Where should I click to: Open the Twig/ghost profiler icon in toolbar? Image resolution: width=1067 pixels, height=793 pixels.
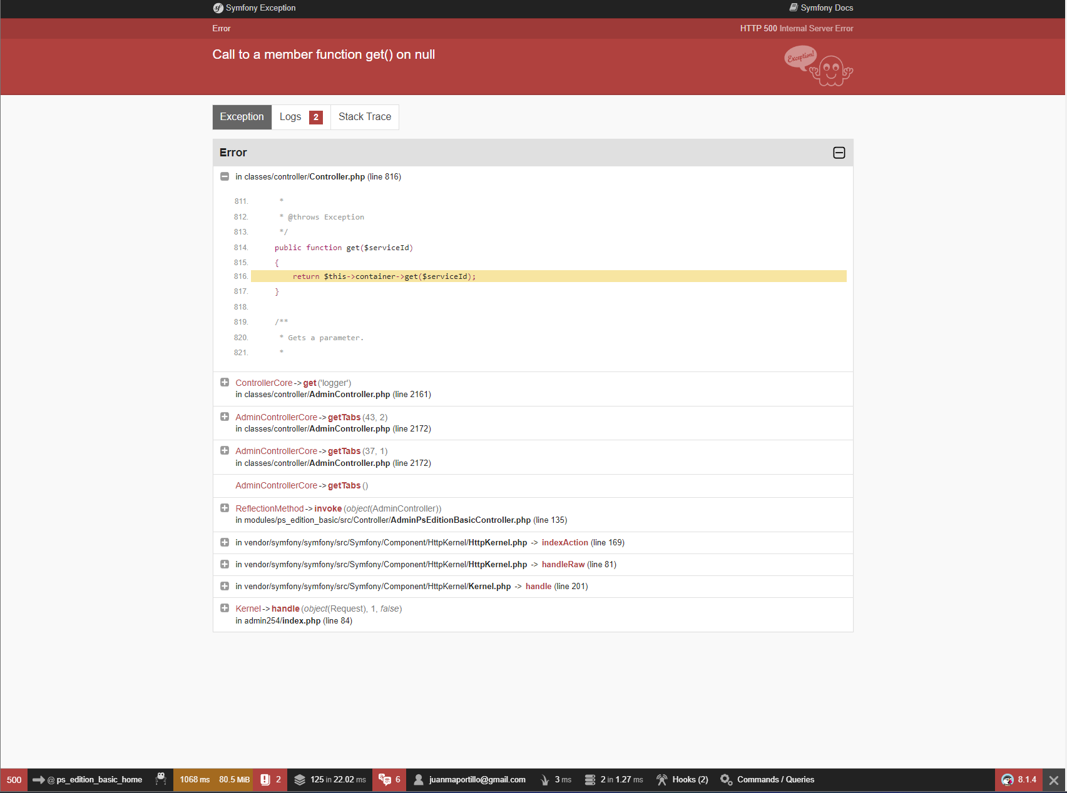161,779
